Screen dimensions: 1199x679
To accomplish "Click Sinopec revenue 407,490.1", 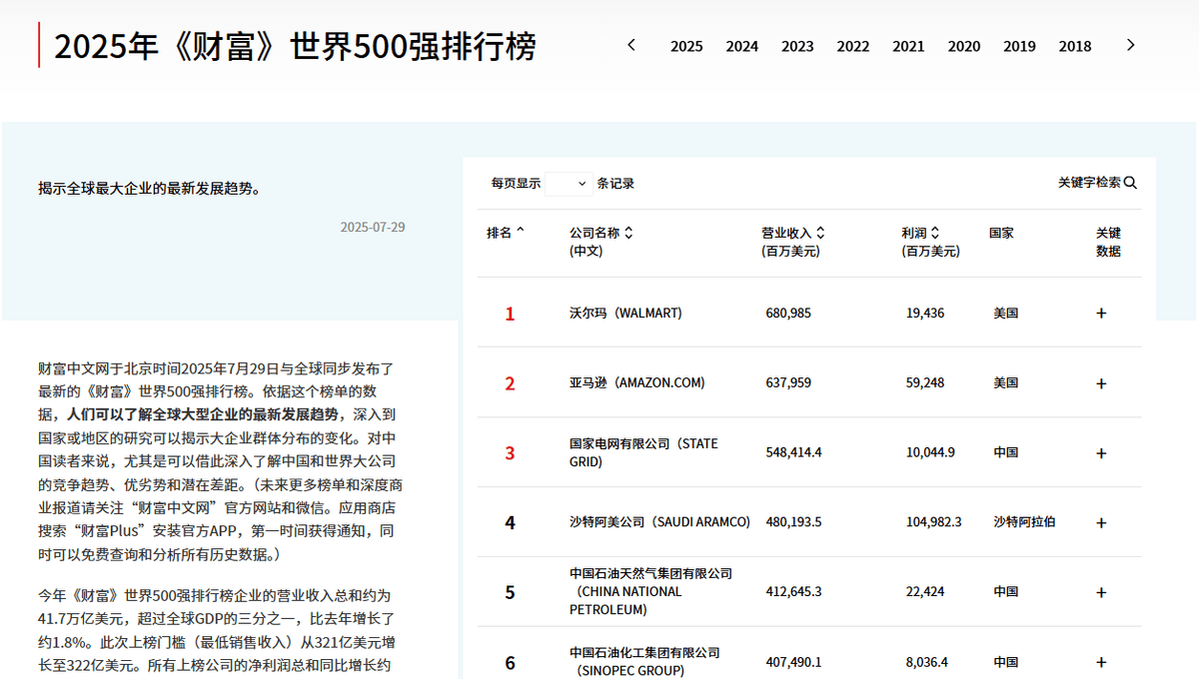I will (x=793, y=661).
